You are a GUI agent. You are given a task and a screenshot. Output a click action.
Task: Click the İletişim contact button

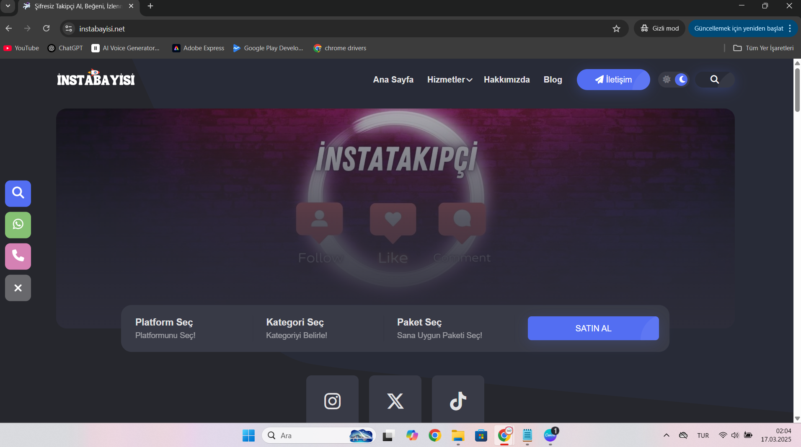tap(613, 80)
